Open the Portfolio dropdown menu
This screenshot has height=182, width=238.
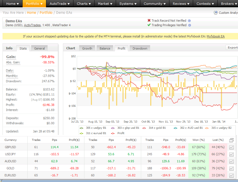[x=34, y=4]
